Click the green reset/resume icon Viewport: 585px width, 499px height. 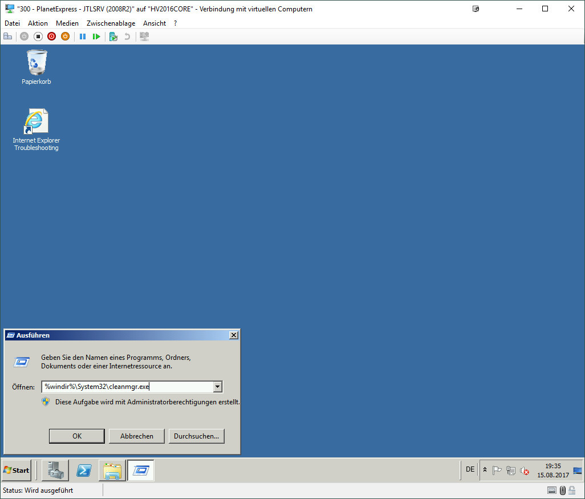(96, 36)
